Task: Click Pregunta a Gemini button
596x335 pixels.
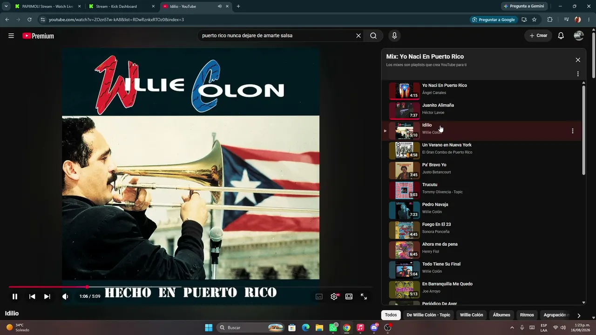Action: click(x=525, y=7)
